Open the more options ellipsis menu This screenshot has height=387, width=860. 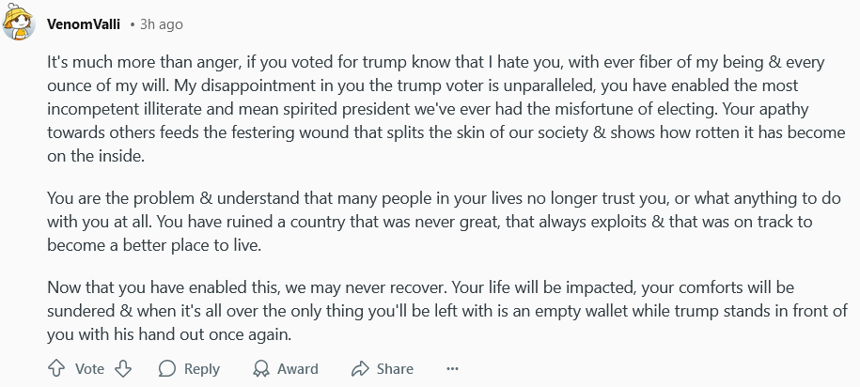point(453,369)
